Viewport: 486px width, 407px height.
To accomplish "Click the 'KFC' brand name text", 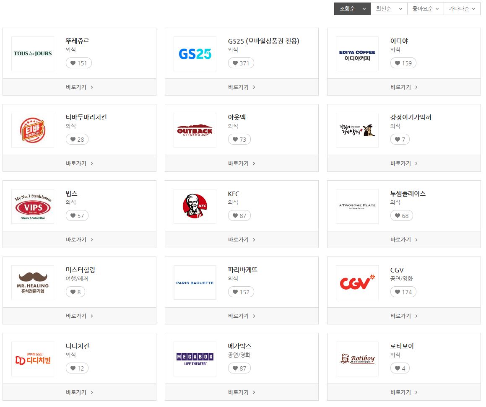I will point(234,194).
